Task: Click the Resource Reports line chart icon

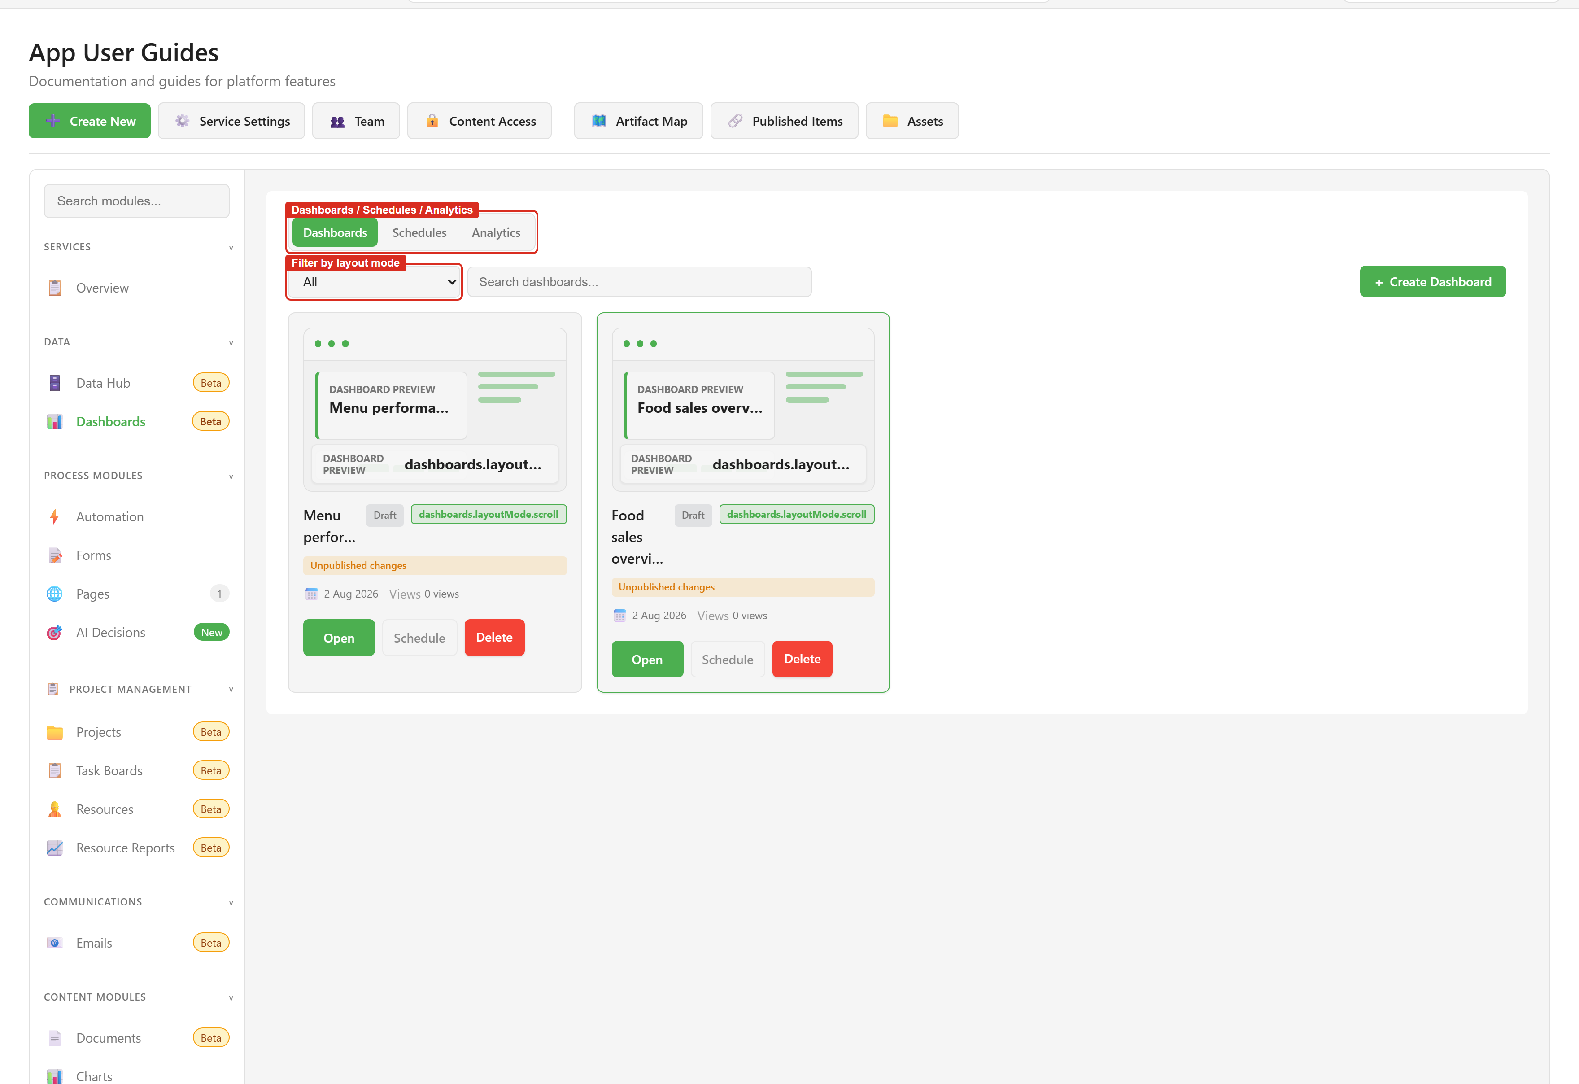Action: click(x=54, y=848)
